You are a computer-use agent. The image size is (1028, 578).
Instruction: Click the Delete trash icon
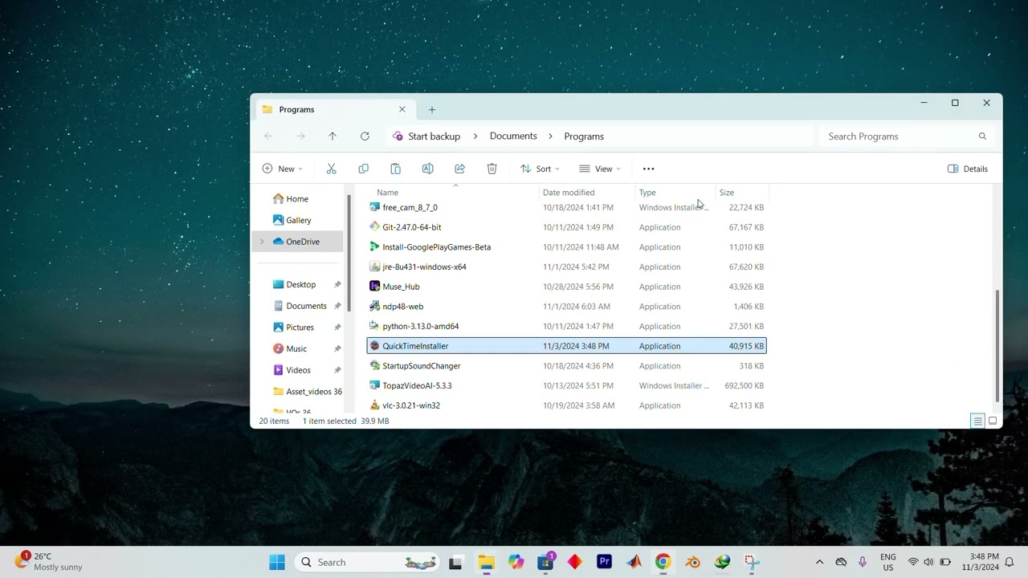[492, 169]
